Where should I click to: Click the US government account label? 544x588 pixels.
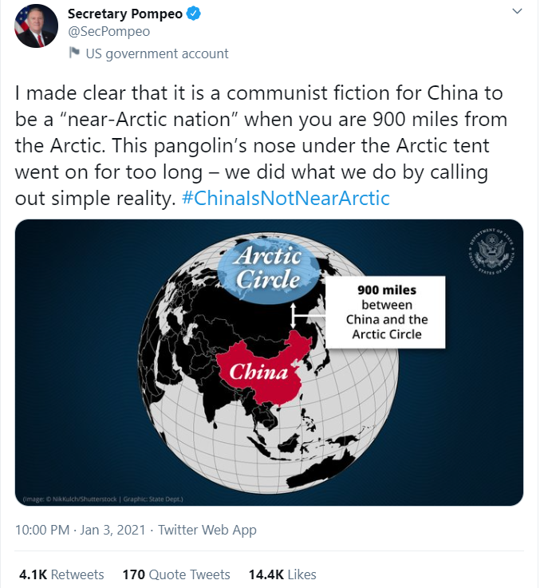[x=156, y=53]
